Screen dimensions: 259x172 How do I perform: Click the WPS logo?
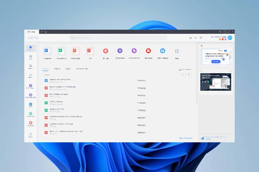[33, 38]
